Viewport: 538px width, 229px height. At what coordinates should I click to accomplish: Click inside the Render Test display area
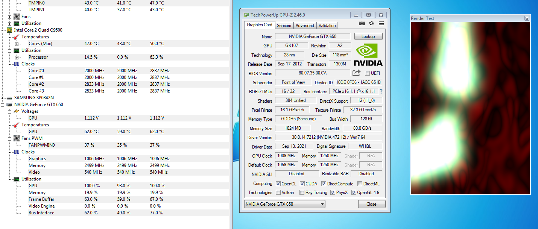point(470,108)
